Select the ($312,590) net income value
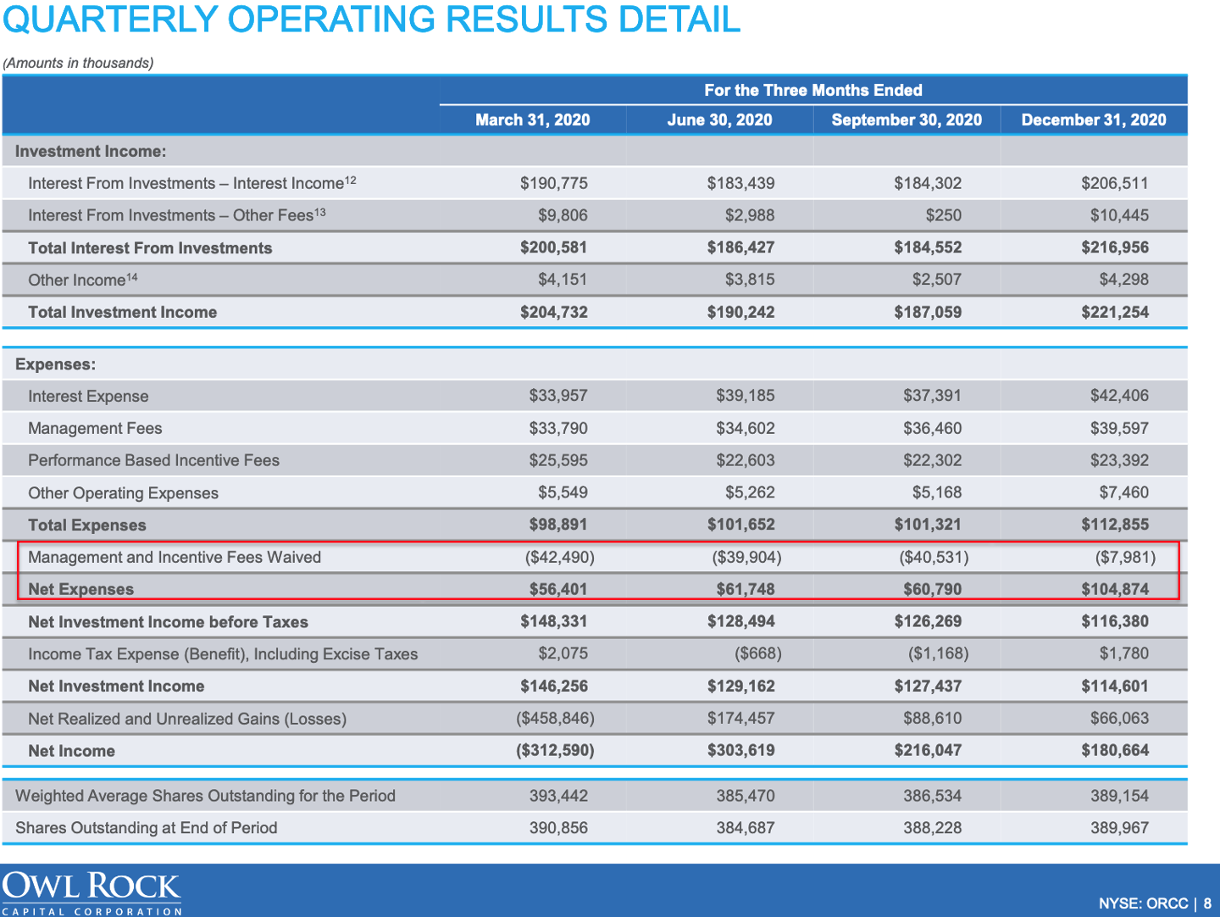 [x=556, y=750]
